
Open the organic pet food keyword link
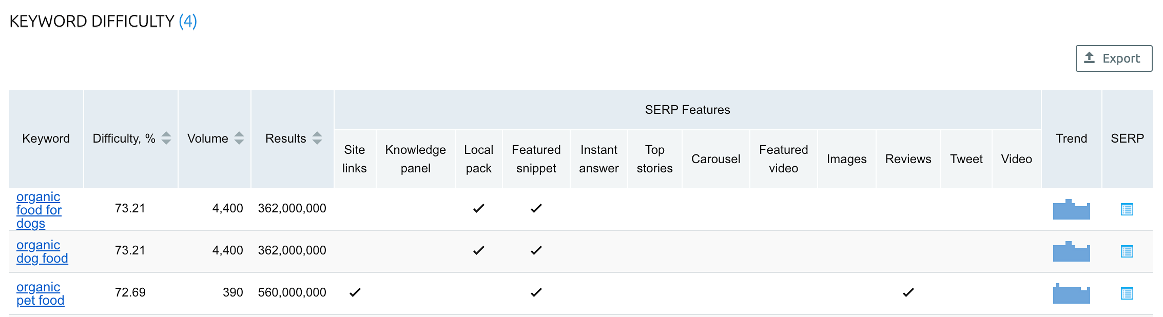40,293
